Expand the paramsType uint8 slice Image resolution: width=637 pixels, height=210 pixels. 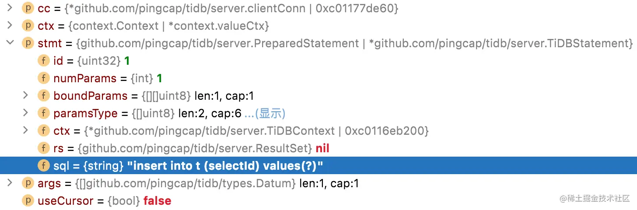(x=25, y=113)
